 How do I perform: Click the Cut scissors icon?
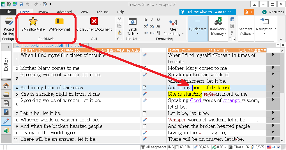pos(119,19)
